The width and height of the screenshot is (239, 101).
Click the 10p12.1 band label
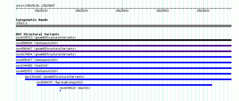22,23
